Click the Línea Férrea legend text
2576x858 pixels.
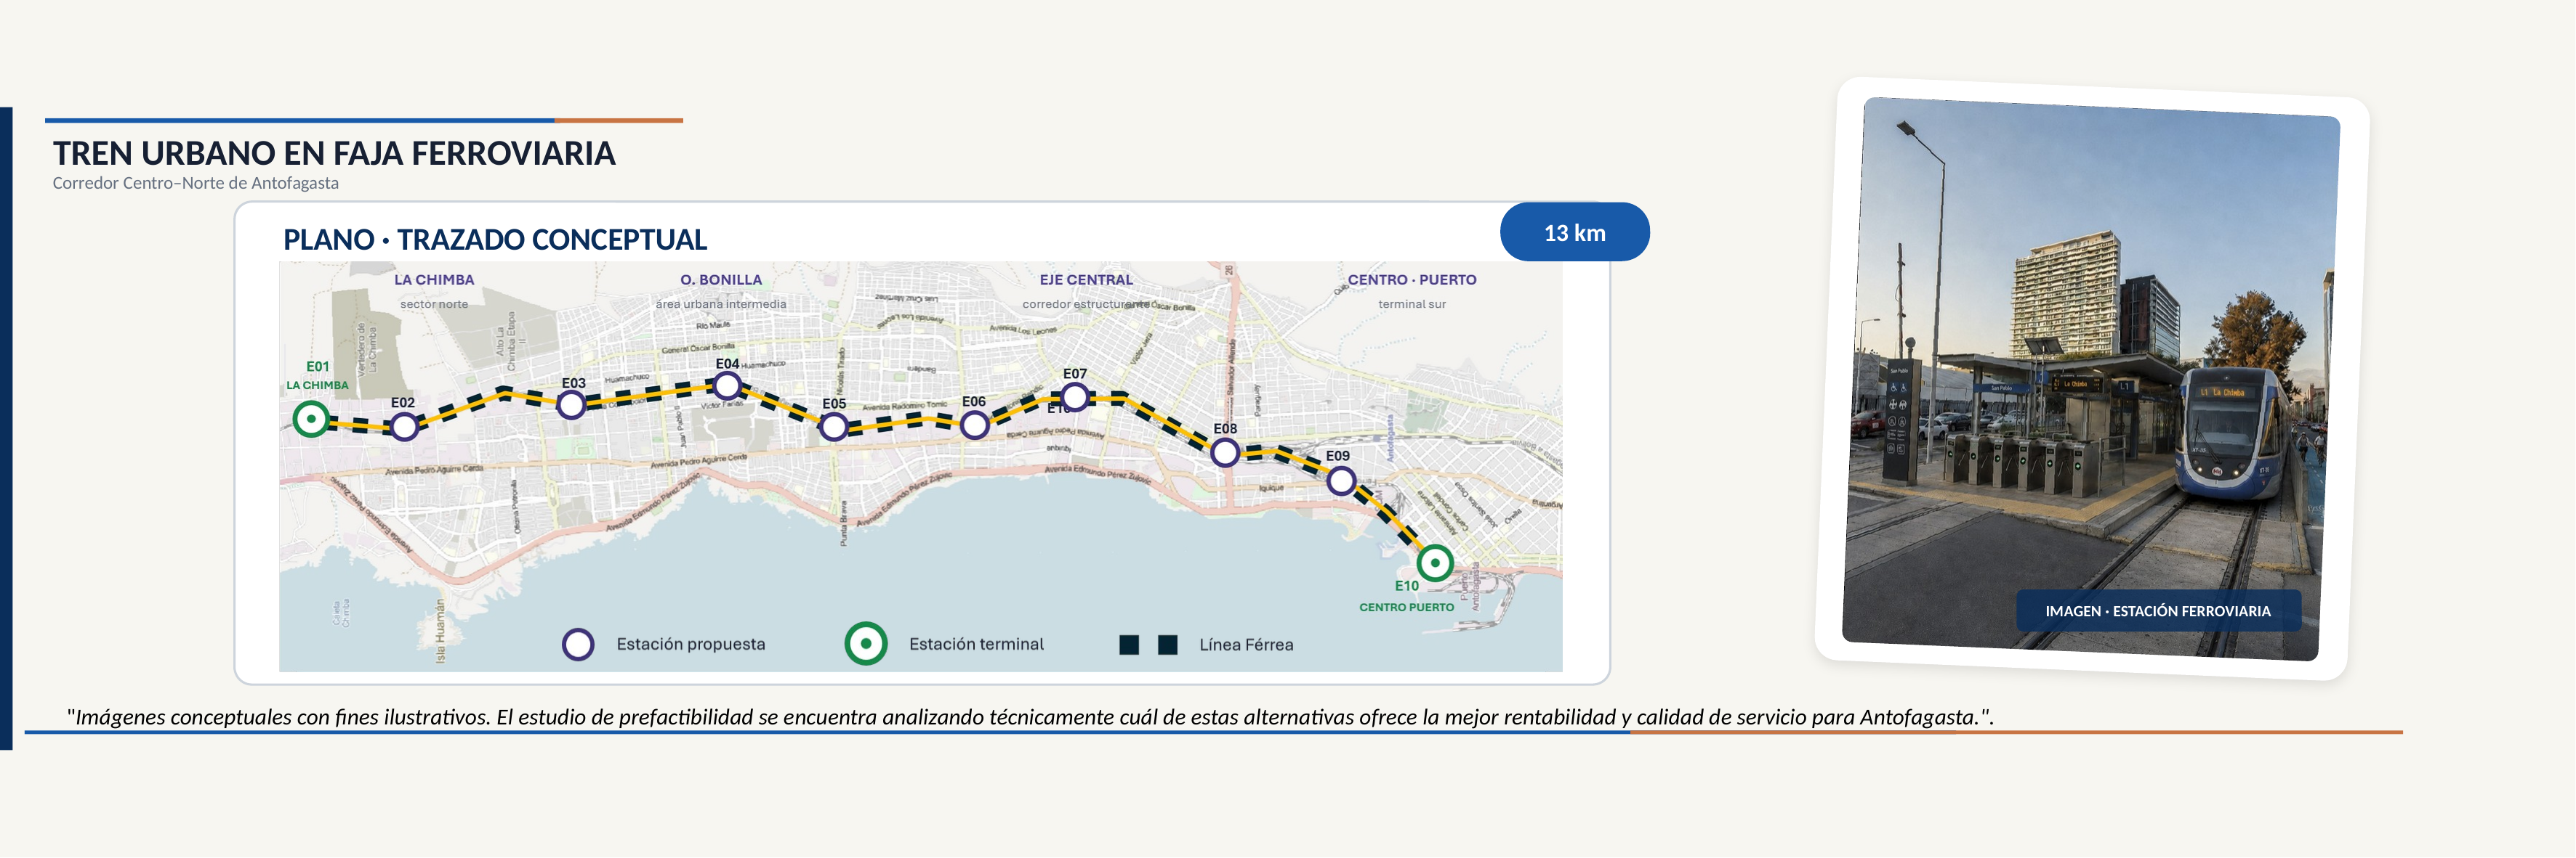pyautogui.click(x=1246, y=645)
